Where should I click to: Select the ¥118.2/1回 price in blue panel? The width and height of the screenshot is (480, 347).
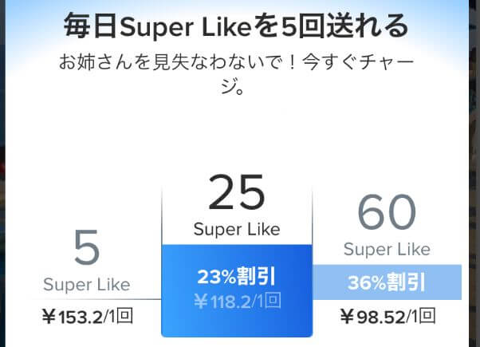coord(236,303)
